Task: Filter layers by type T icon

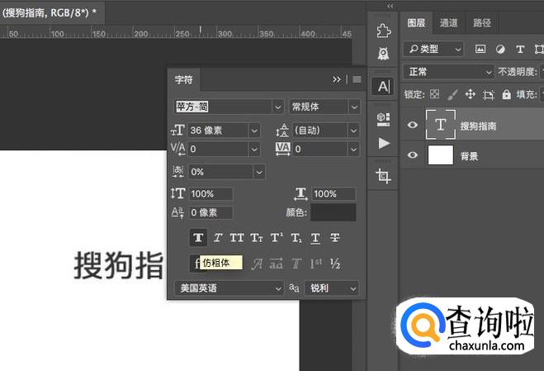Action: 520,50
